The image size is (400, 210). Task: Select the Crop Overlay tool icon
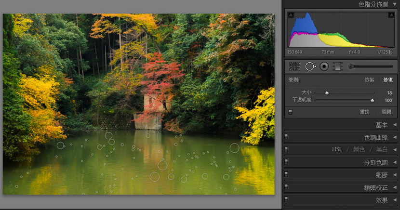(294, 66)
